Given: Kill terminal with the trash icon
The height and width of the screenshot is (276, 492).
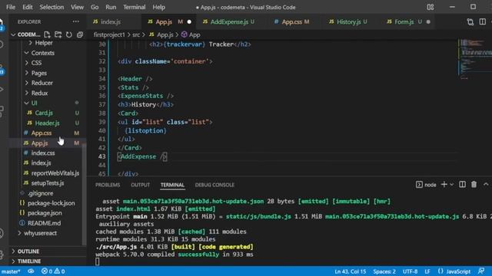Looking at the screenshot, I should [474, 185].
